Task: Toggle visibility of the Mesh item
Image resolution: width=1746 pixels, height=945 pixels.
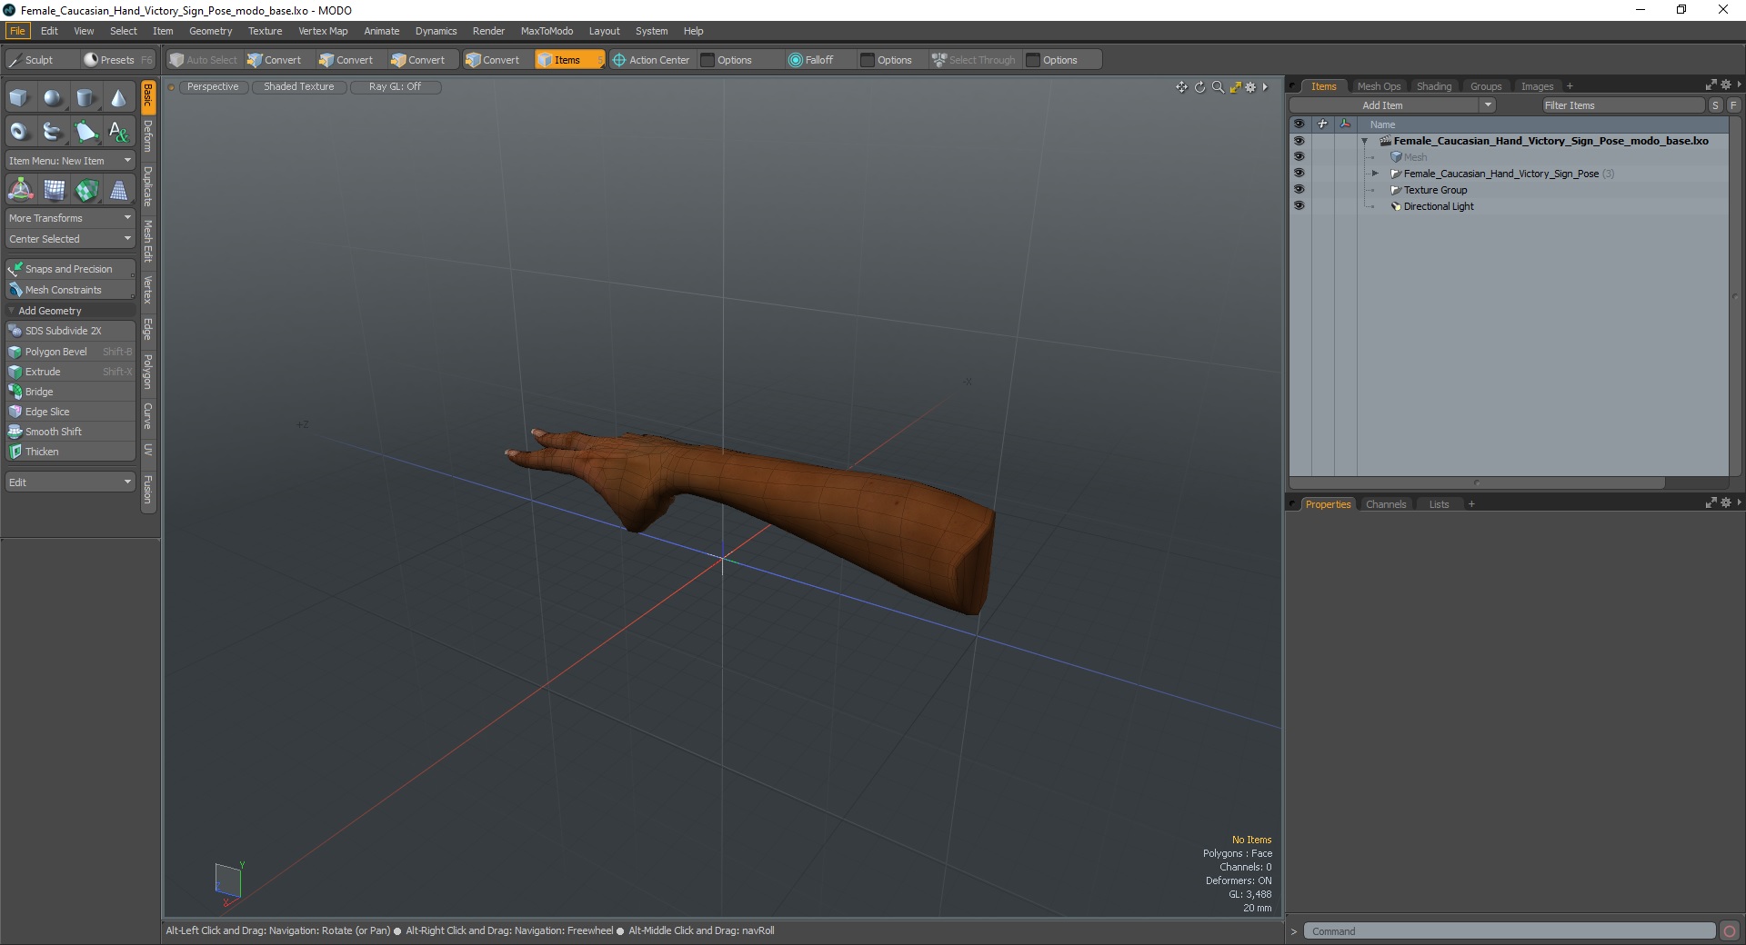Action: 1299,157
